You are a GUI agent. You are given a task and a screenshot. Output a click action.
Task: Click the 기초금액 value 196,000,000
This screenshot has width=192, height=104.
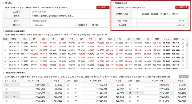pos(38,25)
